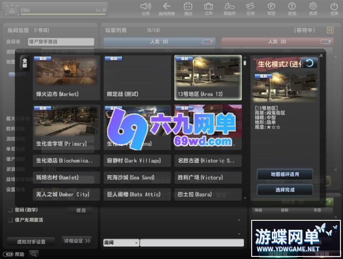Open the 房间 chat channel dropdown

click(121, 243)
